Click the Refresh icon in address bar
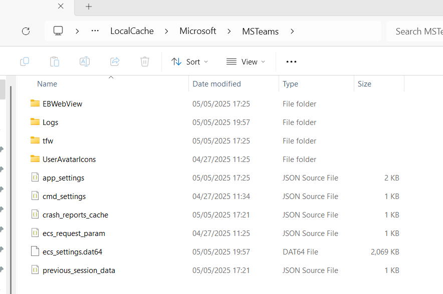 [26, 31]
